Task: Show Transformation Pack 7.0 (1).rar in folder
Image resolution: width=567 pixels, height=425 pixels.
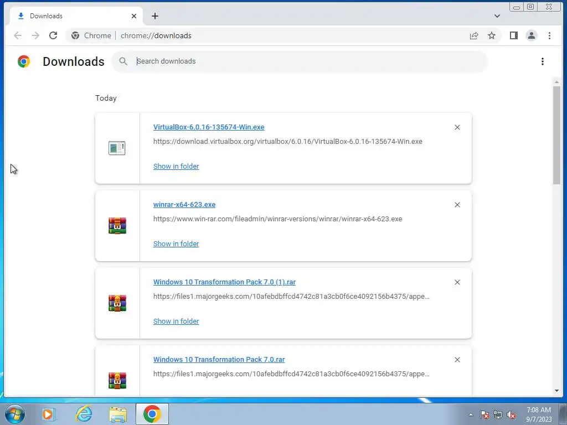Action: coord(176,322)
